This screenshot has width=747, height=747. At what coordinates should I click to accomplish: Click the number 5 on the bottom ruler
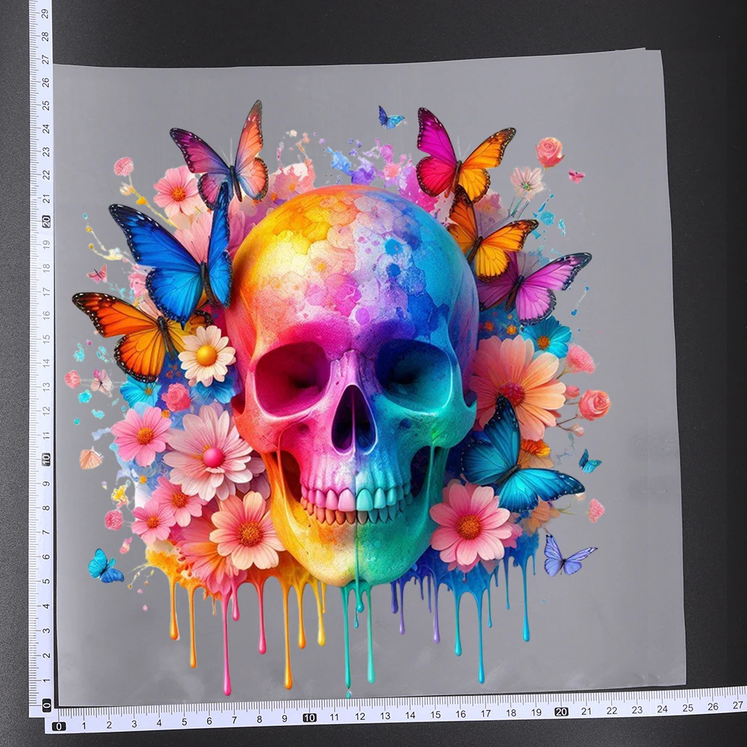185,722
